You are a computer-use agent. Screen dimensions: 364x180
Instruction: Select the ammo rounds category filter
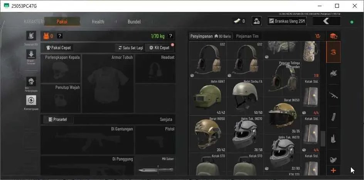pos(334,138)
